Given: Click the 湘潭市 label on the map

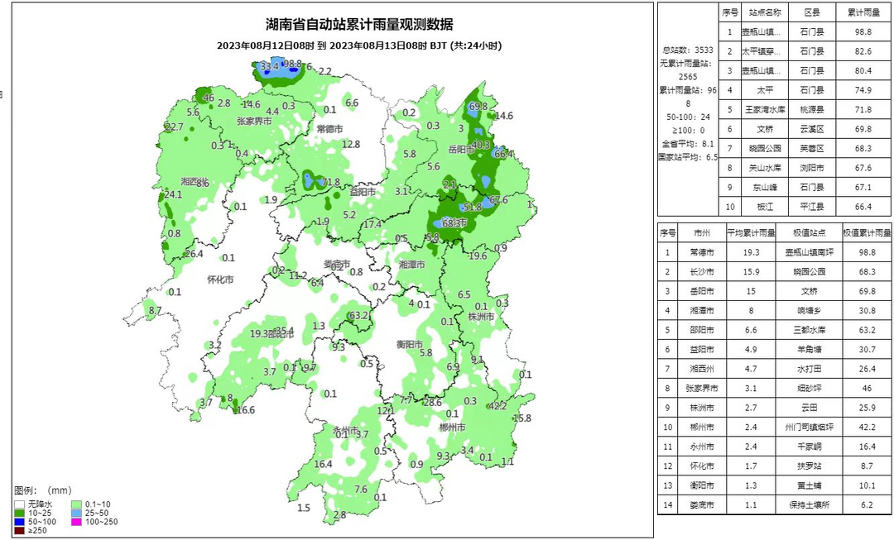Looking at the screenshot, I should click(411, 265).
